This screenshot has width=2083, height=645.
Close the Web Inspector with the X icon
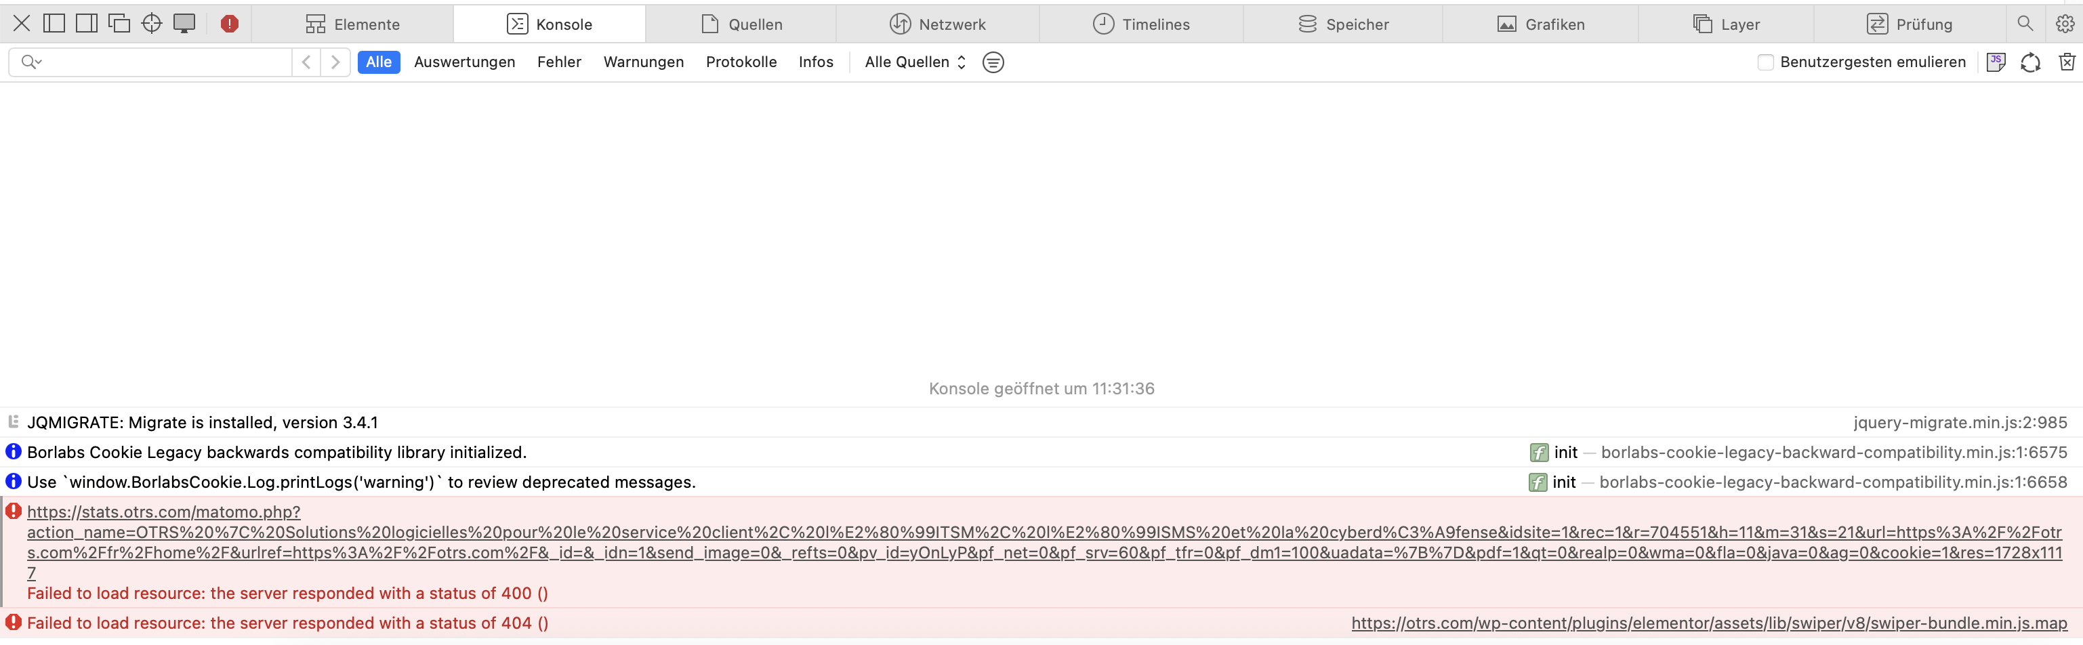click(22, 24)
